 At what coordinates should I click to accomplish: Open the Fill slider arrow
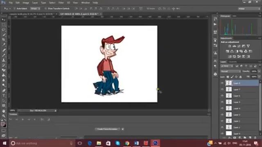[x=259, y=77]
